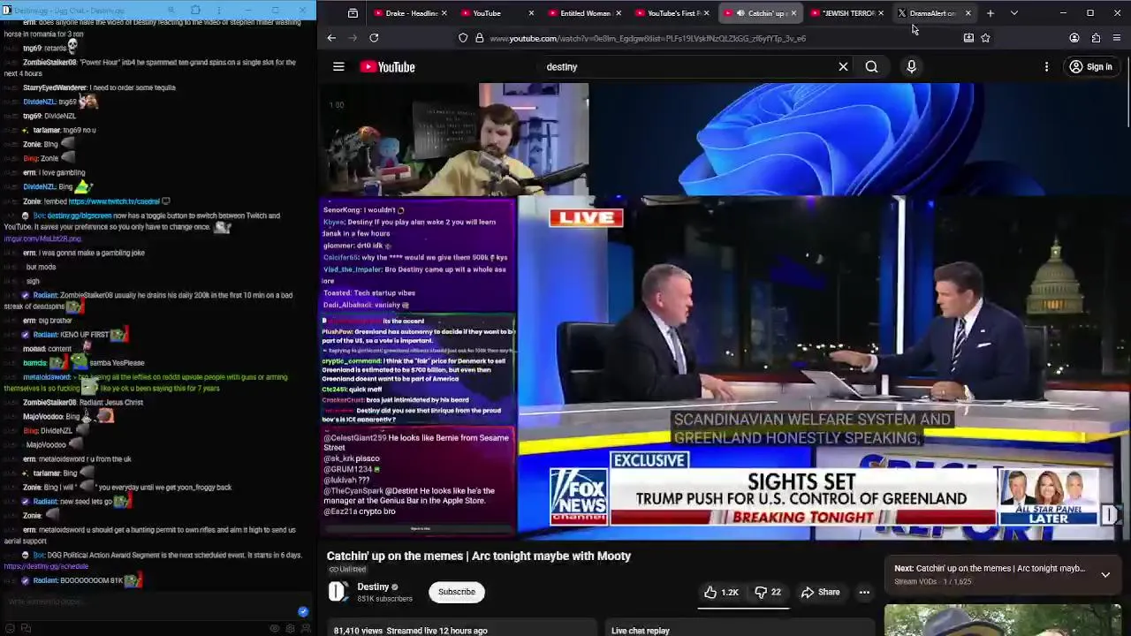
Task: Open the chat whispers icon
Action: [x=26, y=628]
